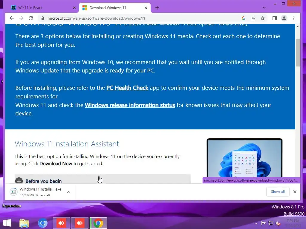The width and height of the screenshot is (306, 229).
Task: Open the three-dot browser menu
Action: coord(294,18)
